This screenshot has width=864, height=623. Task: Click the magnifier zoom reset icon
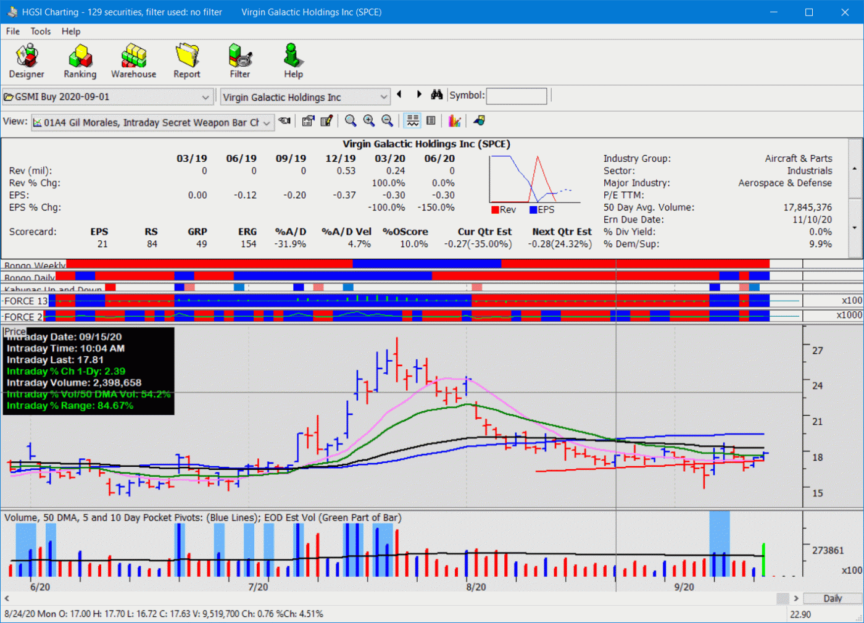click(351, 121)
